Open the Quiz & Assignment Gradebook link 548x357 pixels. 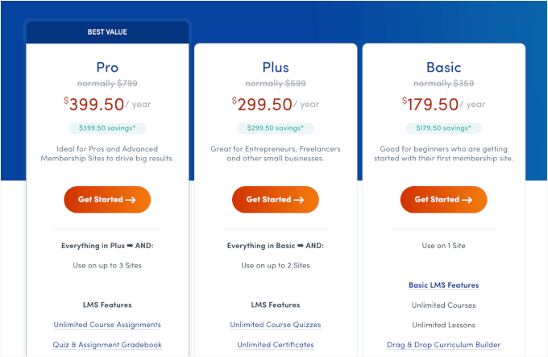[x=107, y=345]
